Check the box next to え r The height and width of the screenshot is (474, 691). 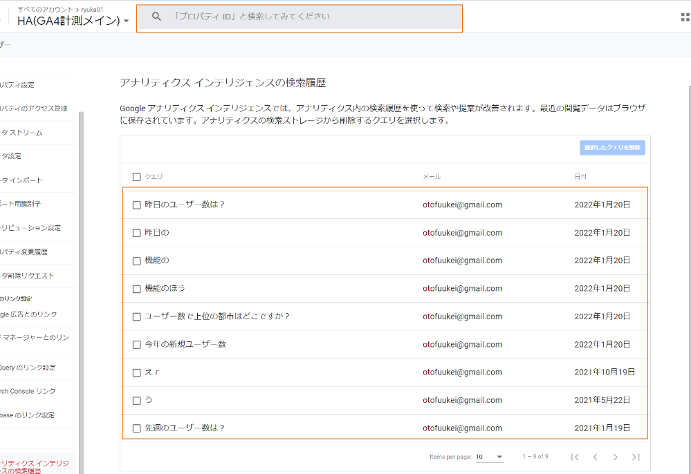137,372
